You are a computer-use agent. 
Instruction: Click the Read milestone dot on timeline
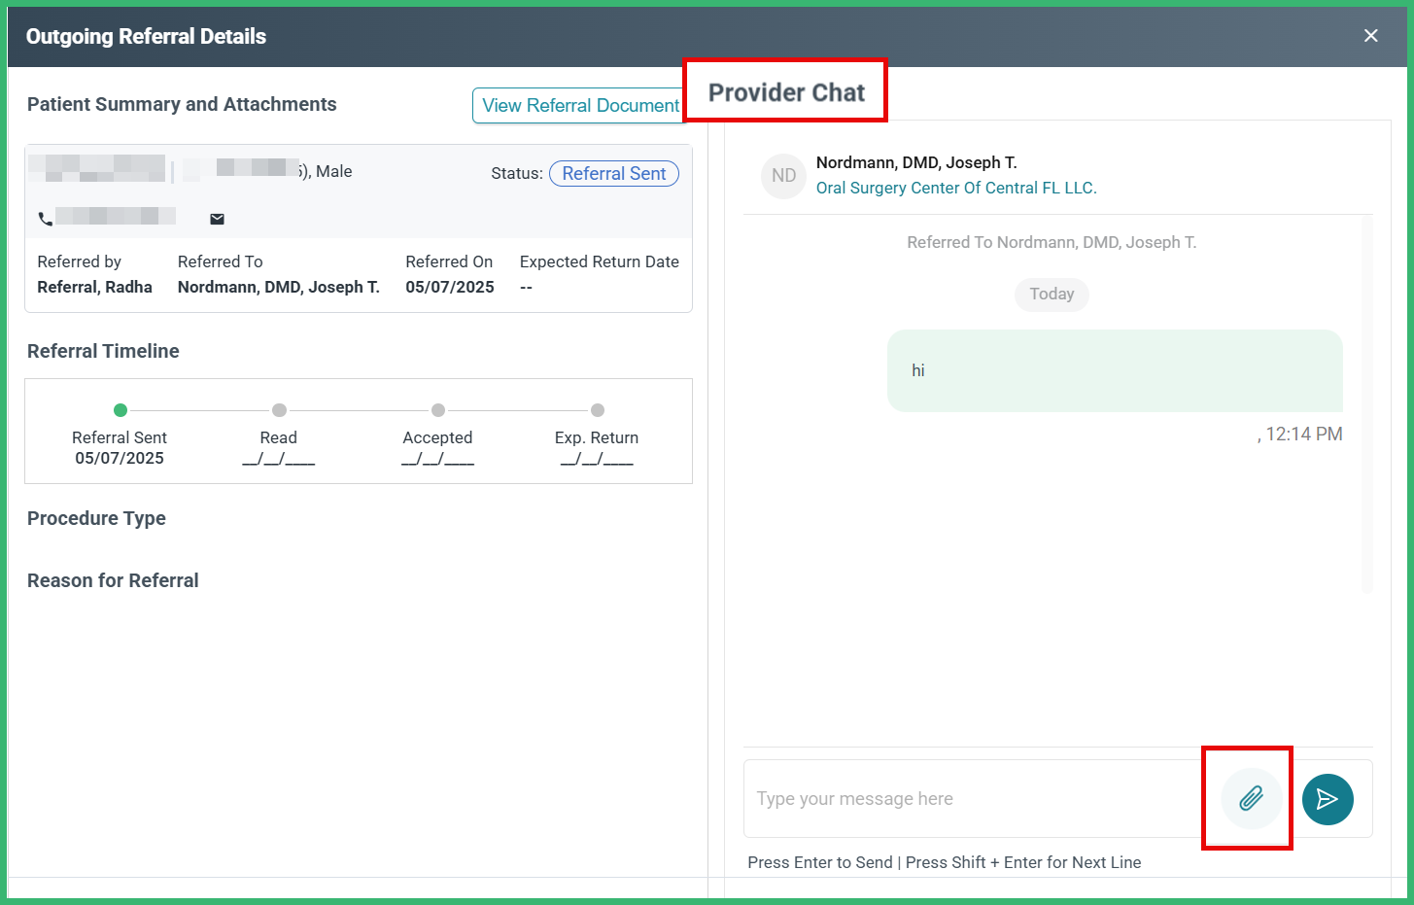(x=279, y=409)
